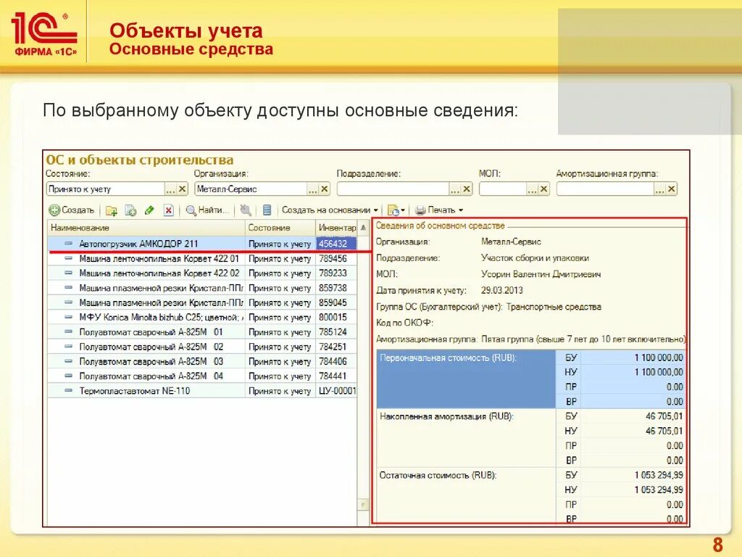
Task: Select row with inventory number 859045
Action: [x=202, y=302]
